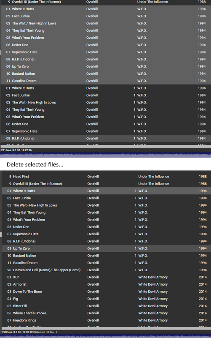The image size is (211, 338).
Task: Select "06 Under One" in the 220-files playlist
Action: click(107, 227)
